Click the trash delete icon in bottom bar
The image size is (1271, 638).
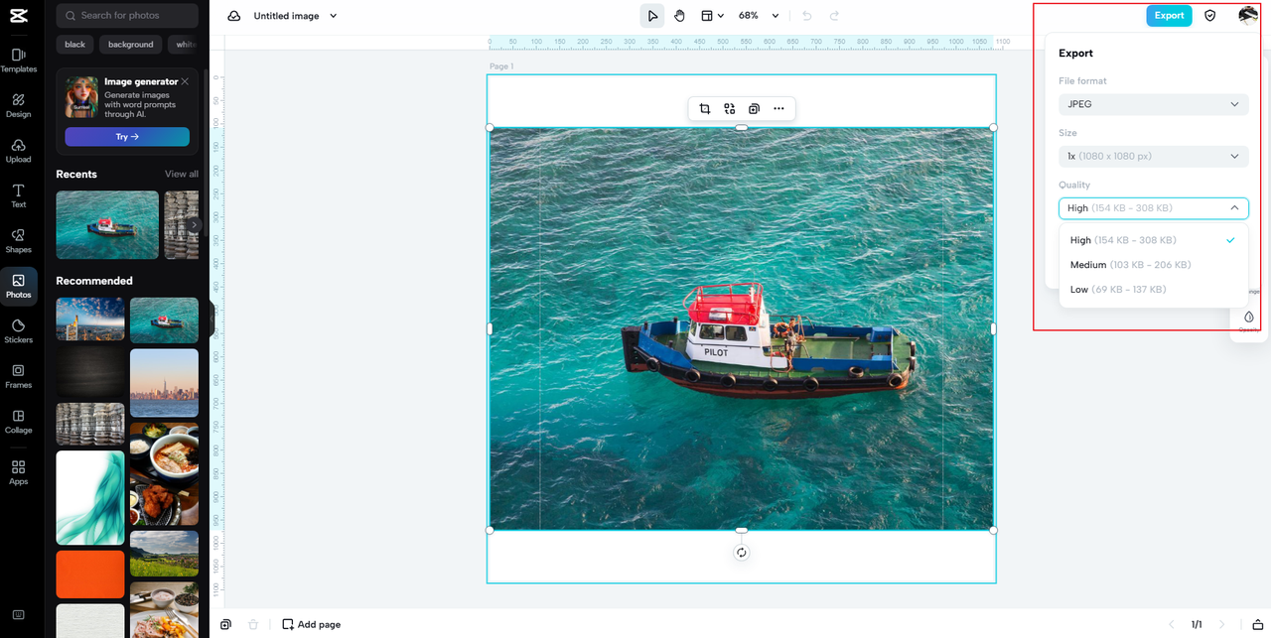[253, 624]
